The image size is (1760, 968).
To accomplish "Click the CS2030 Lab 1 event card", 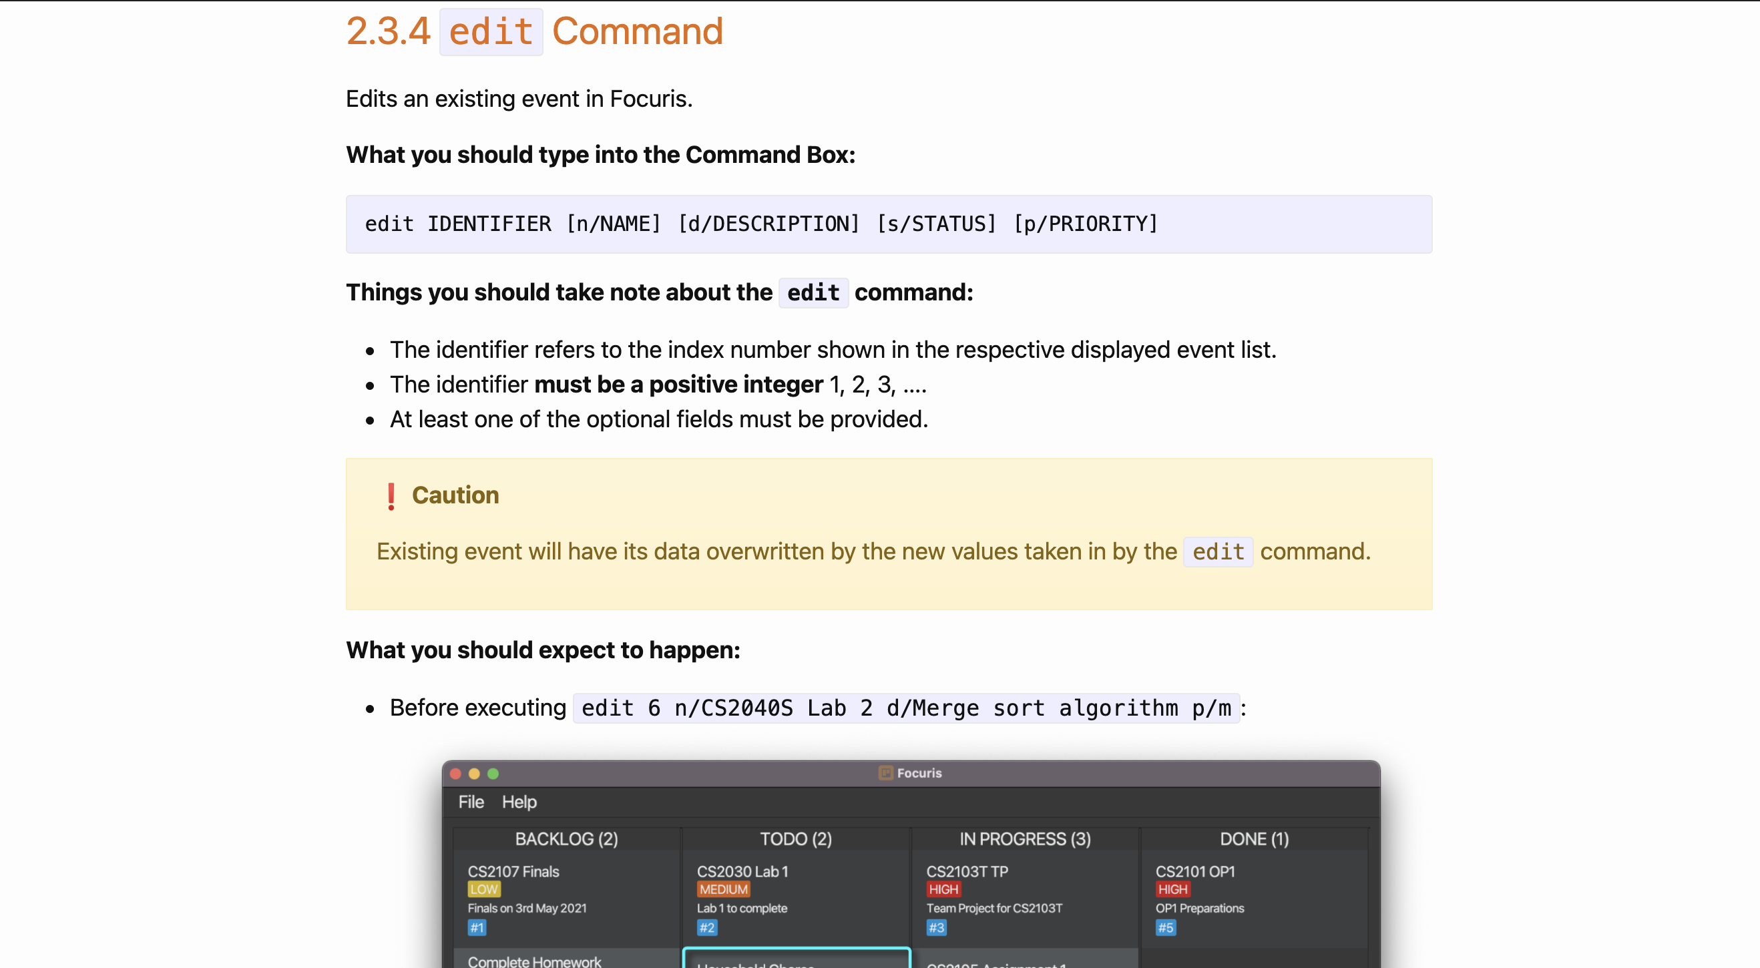I will pos(796,899).
